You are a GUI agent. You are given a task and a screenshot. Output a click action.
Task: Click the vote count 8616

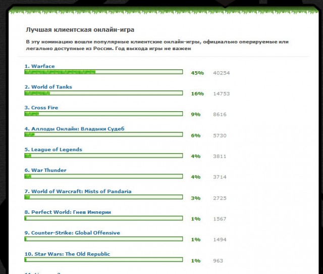pyautogui.click(x=220, y=115)
